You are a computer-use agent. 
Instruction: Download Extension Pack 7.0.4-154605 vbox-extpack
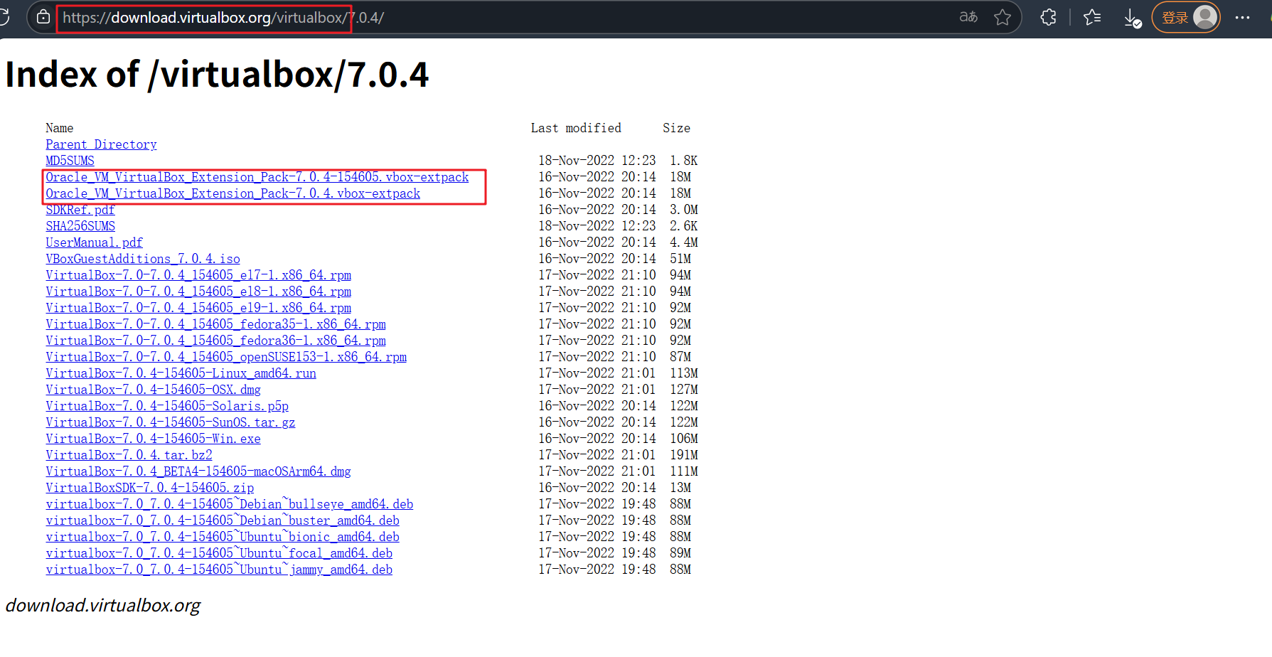click(x=257, y=177)
